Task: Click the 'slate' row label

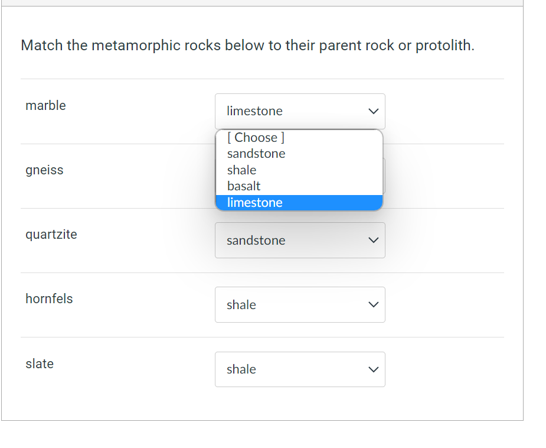Action: click(x=40, y=363)
